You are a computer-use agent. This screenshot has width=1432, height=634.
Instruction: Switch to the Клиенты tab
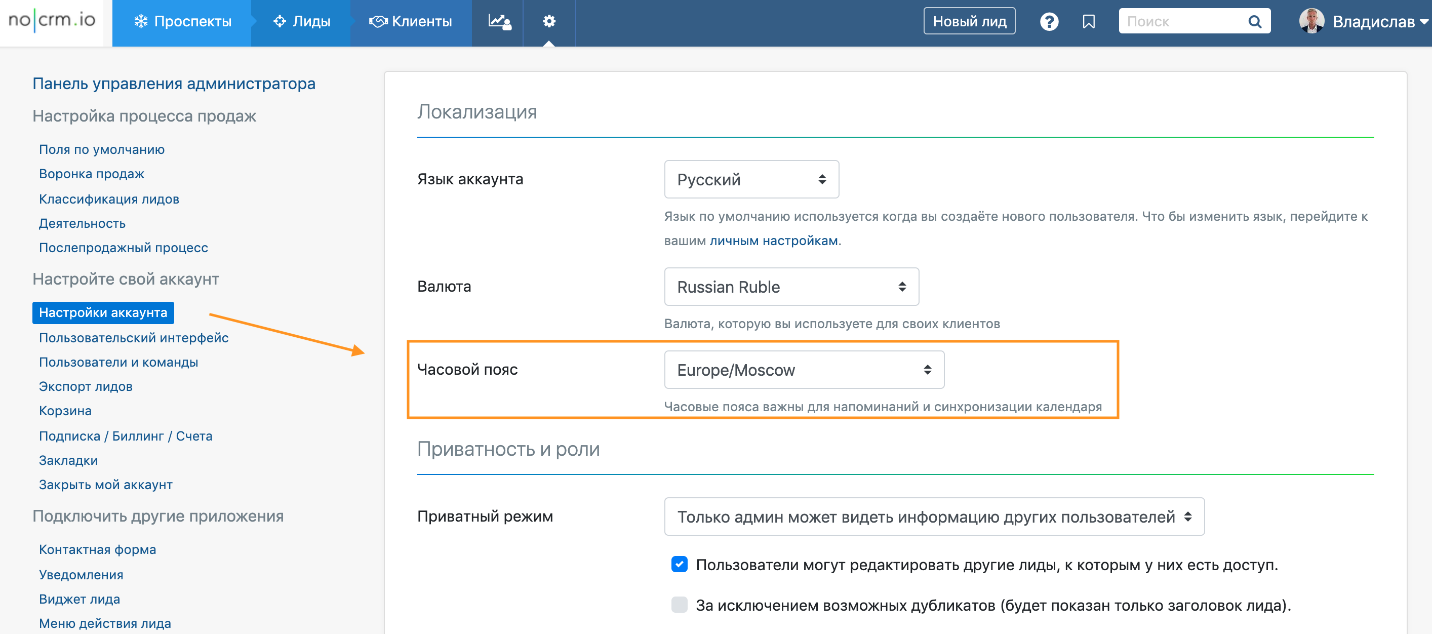411,22
